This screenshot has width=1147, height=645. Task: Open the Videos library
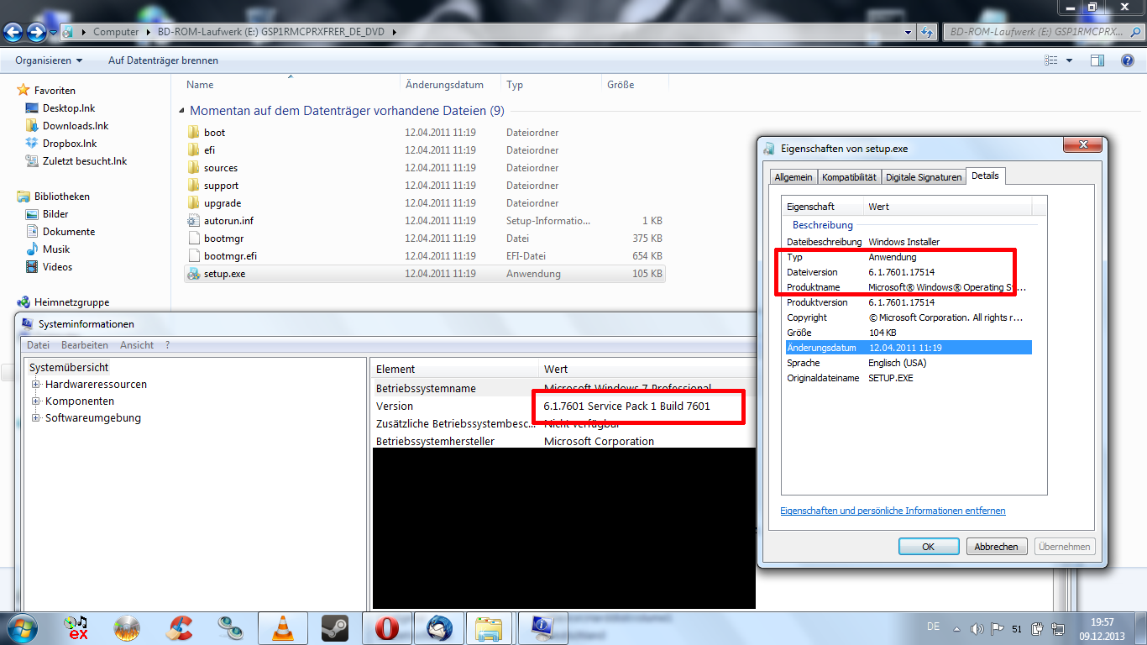[x=58, y=267]
